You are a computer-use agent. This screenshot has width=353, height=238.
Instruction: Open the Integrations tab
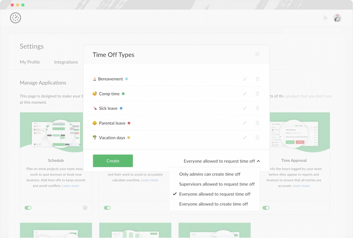pos(66,62)
